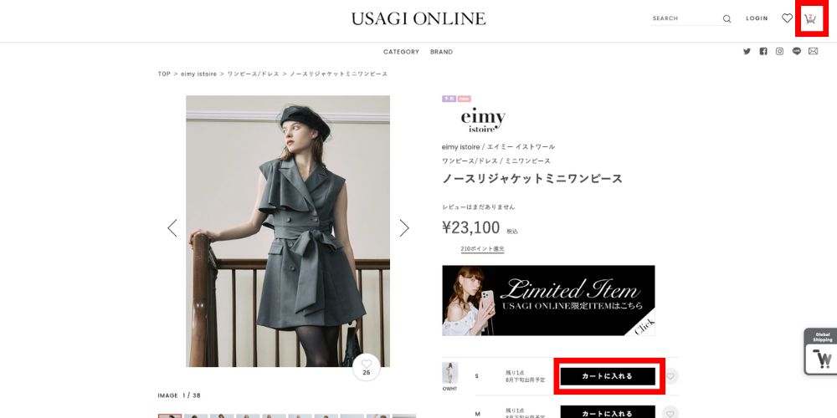Screen dimensions: 837x418
Task: Show next product image with right arrow
Action: tap(404, 228)
